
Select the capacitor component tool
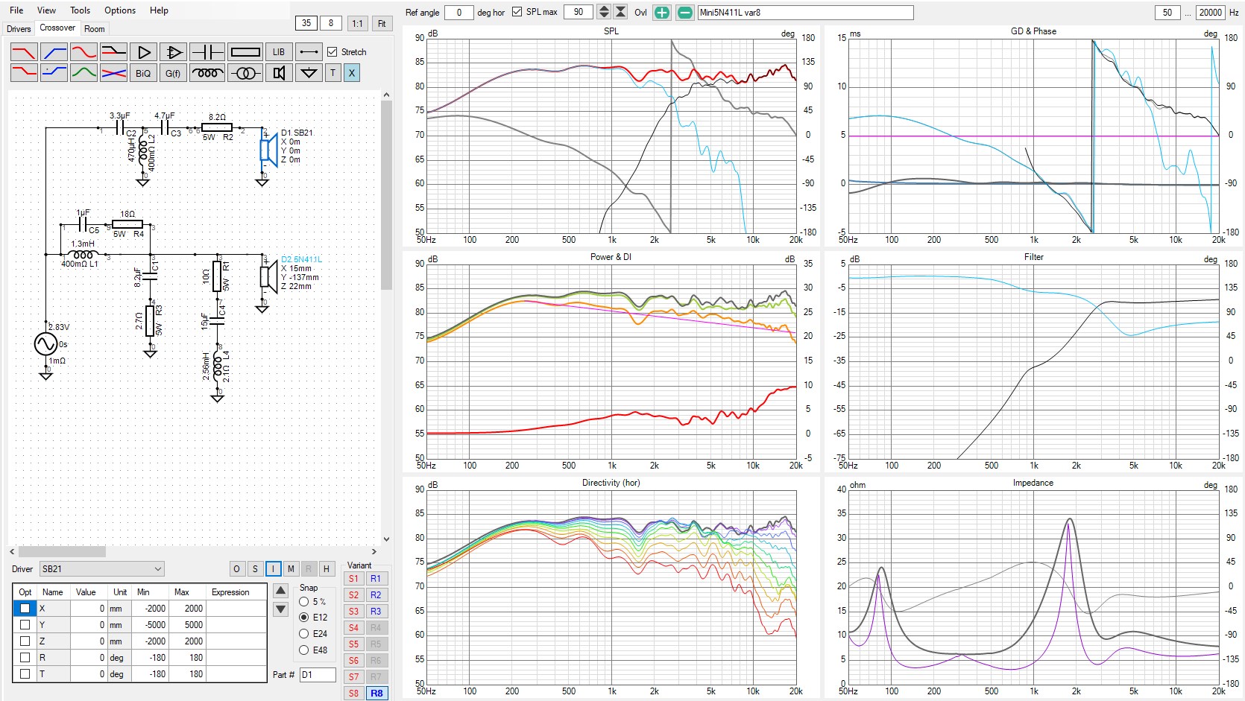207,52
